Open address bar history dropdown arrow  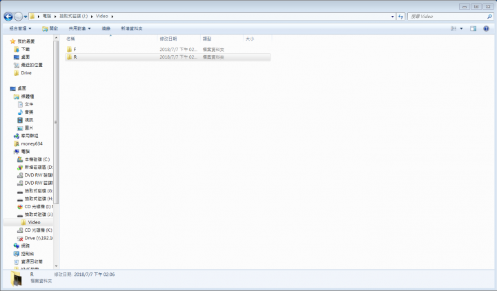click(392, 17)
